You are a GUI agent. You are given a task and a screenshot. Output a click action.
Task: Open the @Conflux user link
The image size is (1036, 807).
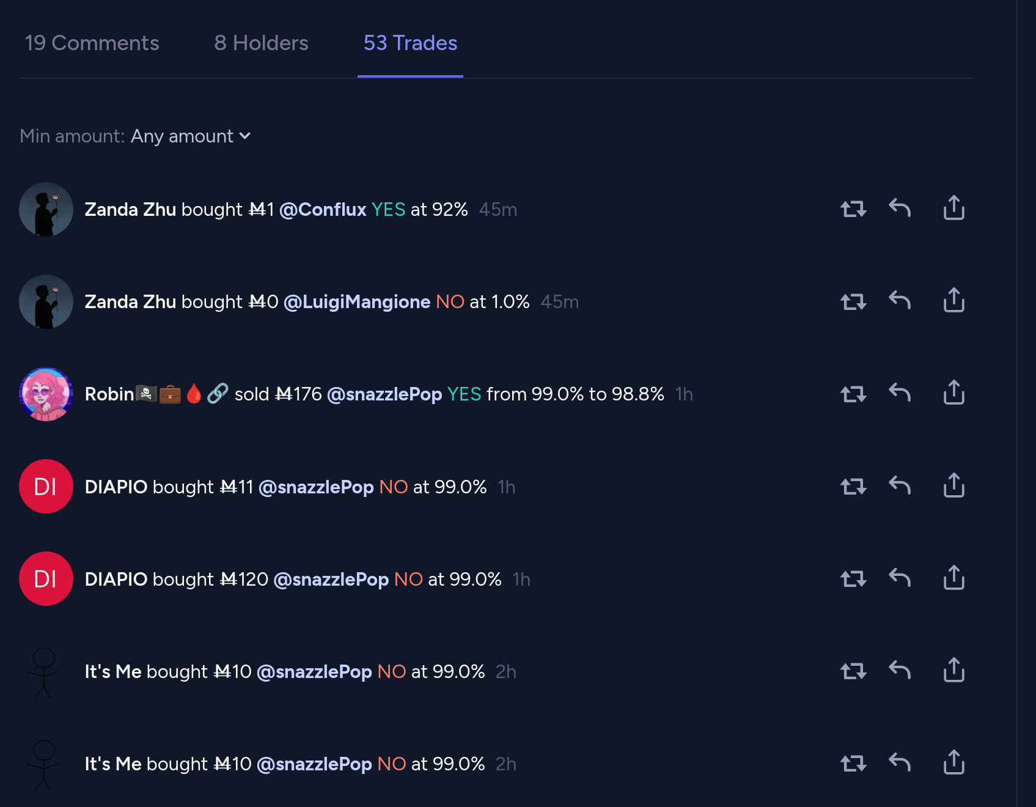tap(323, 209)
